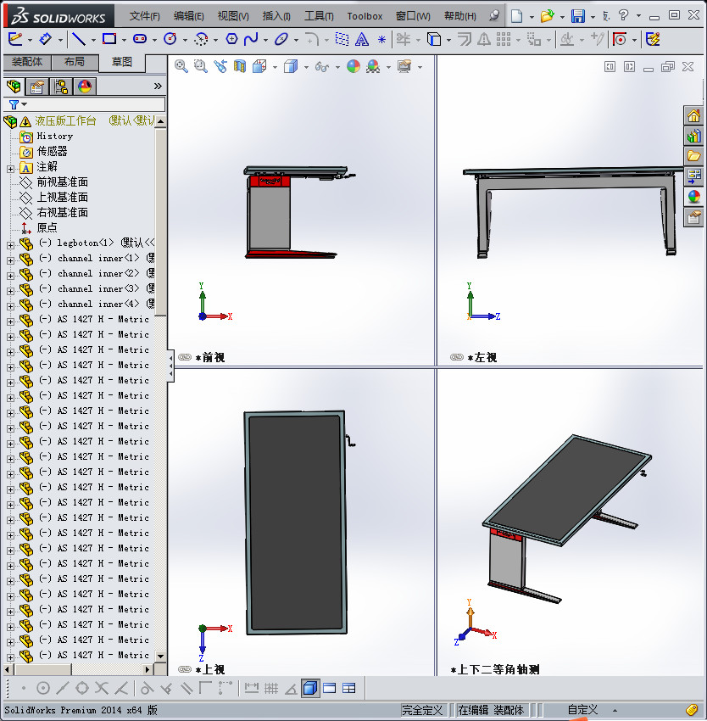
Task: Click the New document icon
Action: [x=517, y=16]
